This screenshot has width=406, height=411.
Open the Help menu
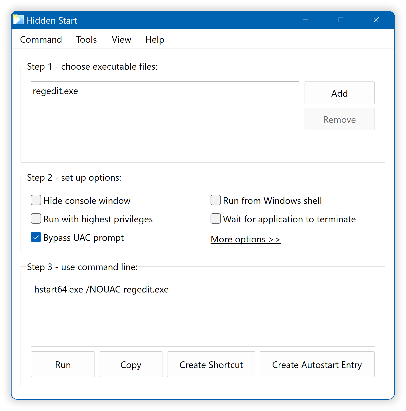[155, 40]
